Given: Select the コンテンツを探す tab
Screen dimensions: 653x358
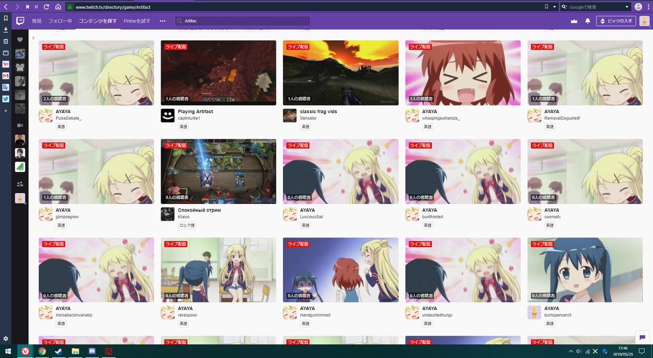Looking at the screenshot, I should [97, 21].
